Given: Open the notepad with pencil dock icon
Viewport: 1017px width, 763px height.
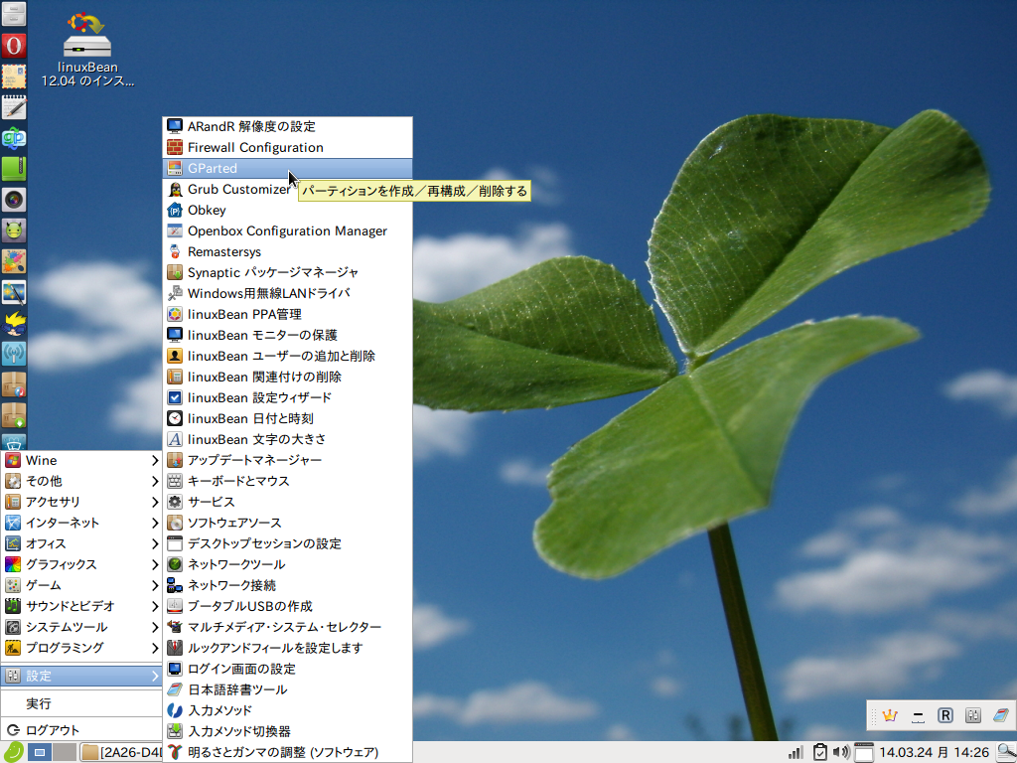Looking at the screenshot, I should pos(14,107).
